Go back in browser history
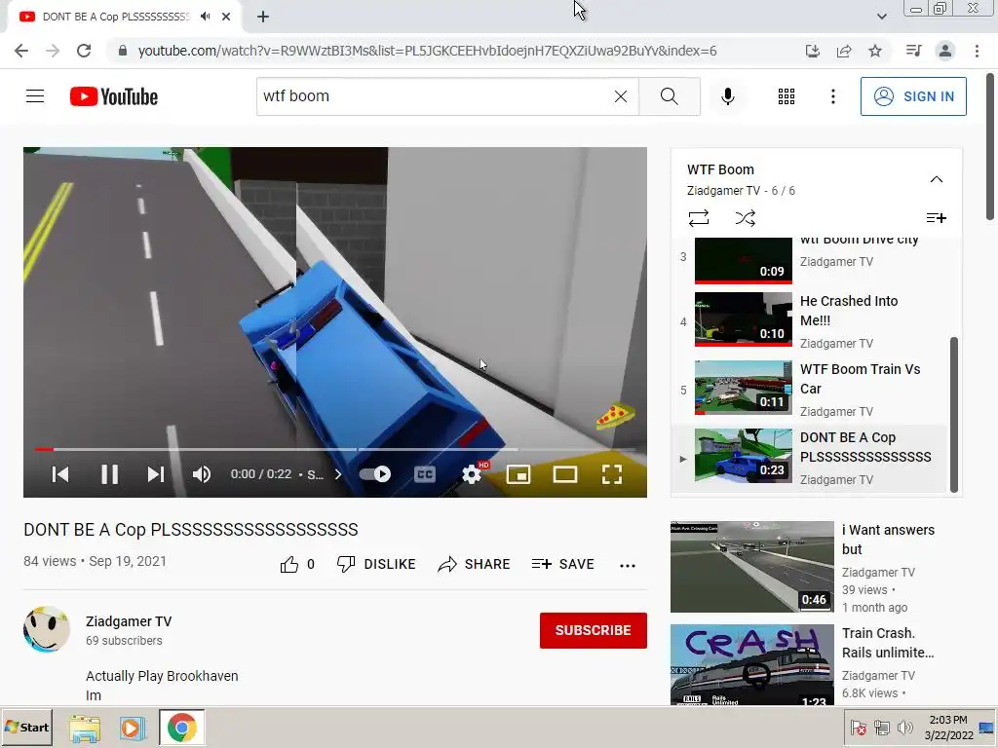The height and width of the screenshot is (748, 998). point(21,51)
